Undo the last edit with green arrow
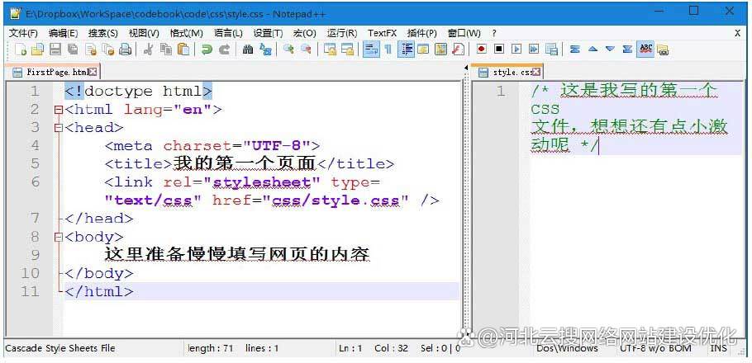The image size is (752, 363). click(207, 49)
